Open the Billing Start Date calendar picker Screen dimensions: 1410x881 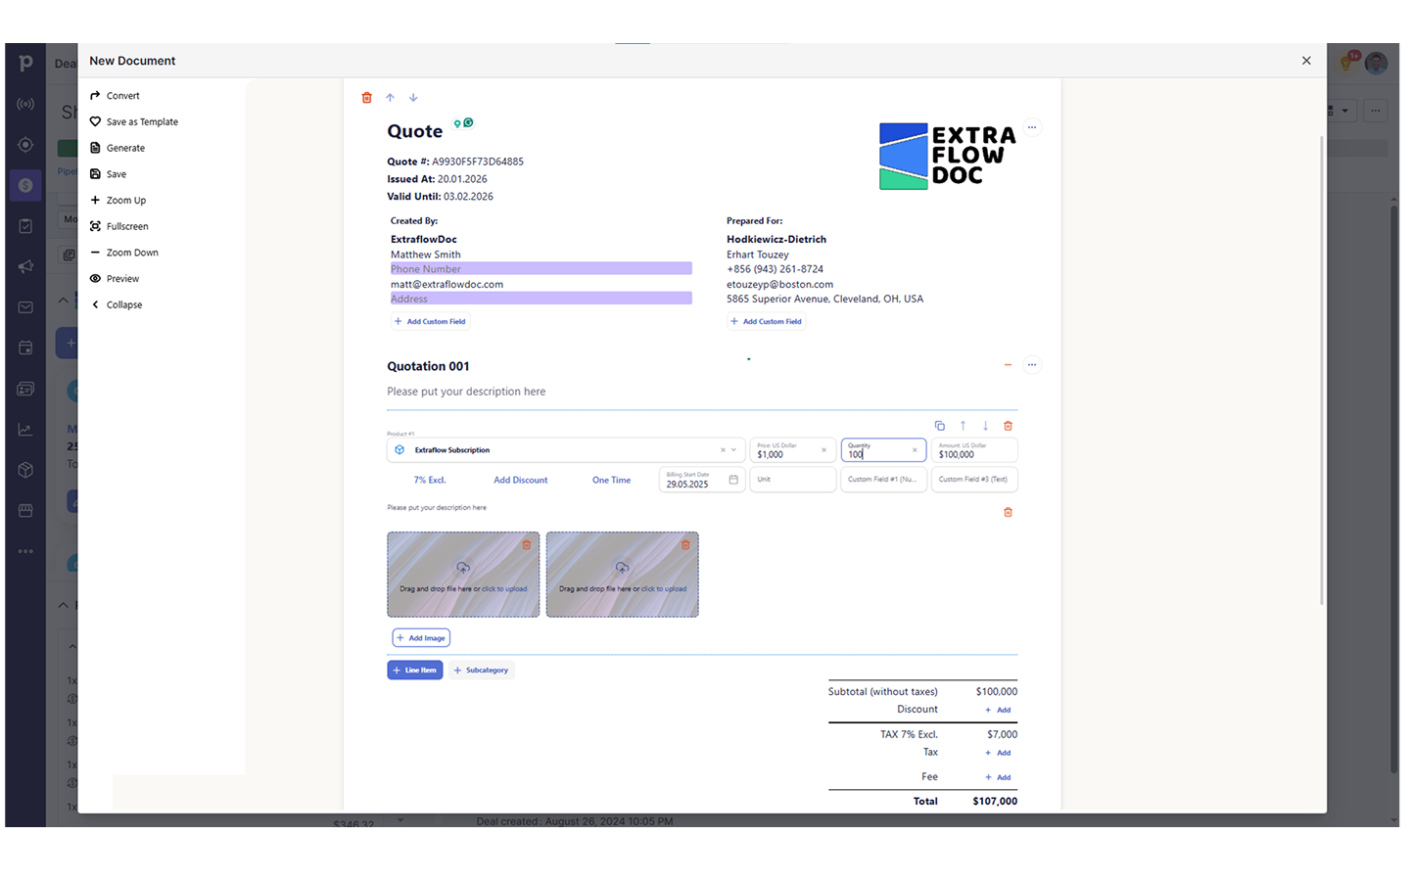tap(731, 480)
